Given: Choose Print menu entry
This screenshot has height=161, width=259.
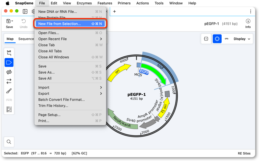Looking at the screenshot, I should tap(70, 121).
